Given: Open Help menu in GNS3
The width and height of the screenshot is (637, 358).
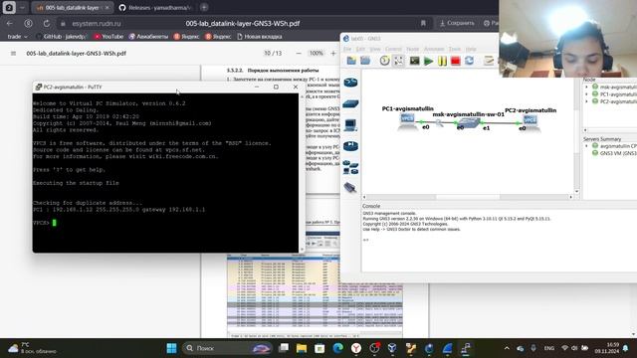Looking at the screenshot, I should [471, 49].
